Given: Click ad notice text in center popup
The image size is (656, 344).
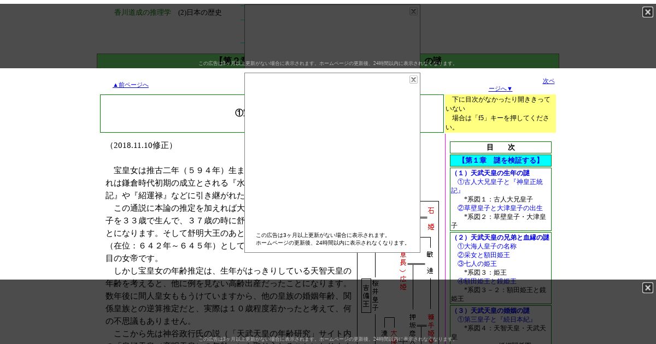Looking at the screenshot, I should click(x=332, y=239).
